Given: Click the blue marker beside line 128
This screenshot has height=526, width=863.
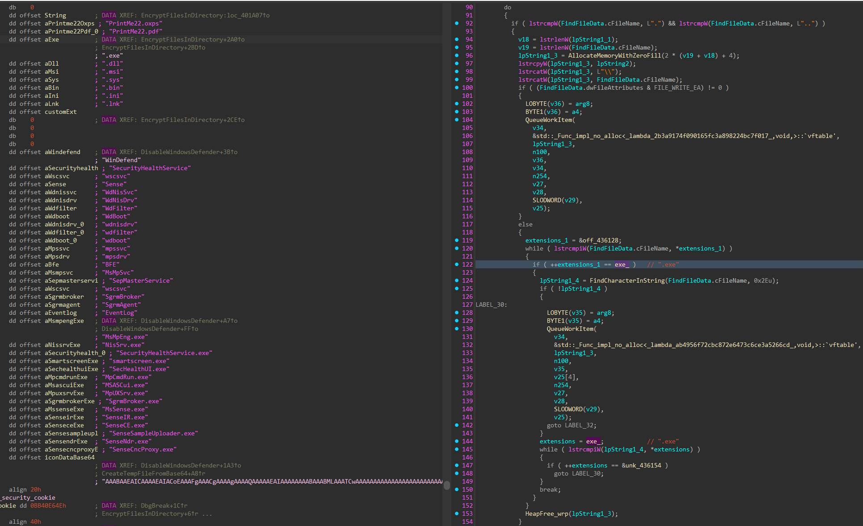Looking at the screenshot, I should point(456,313).
